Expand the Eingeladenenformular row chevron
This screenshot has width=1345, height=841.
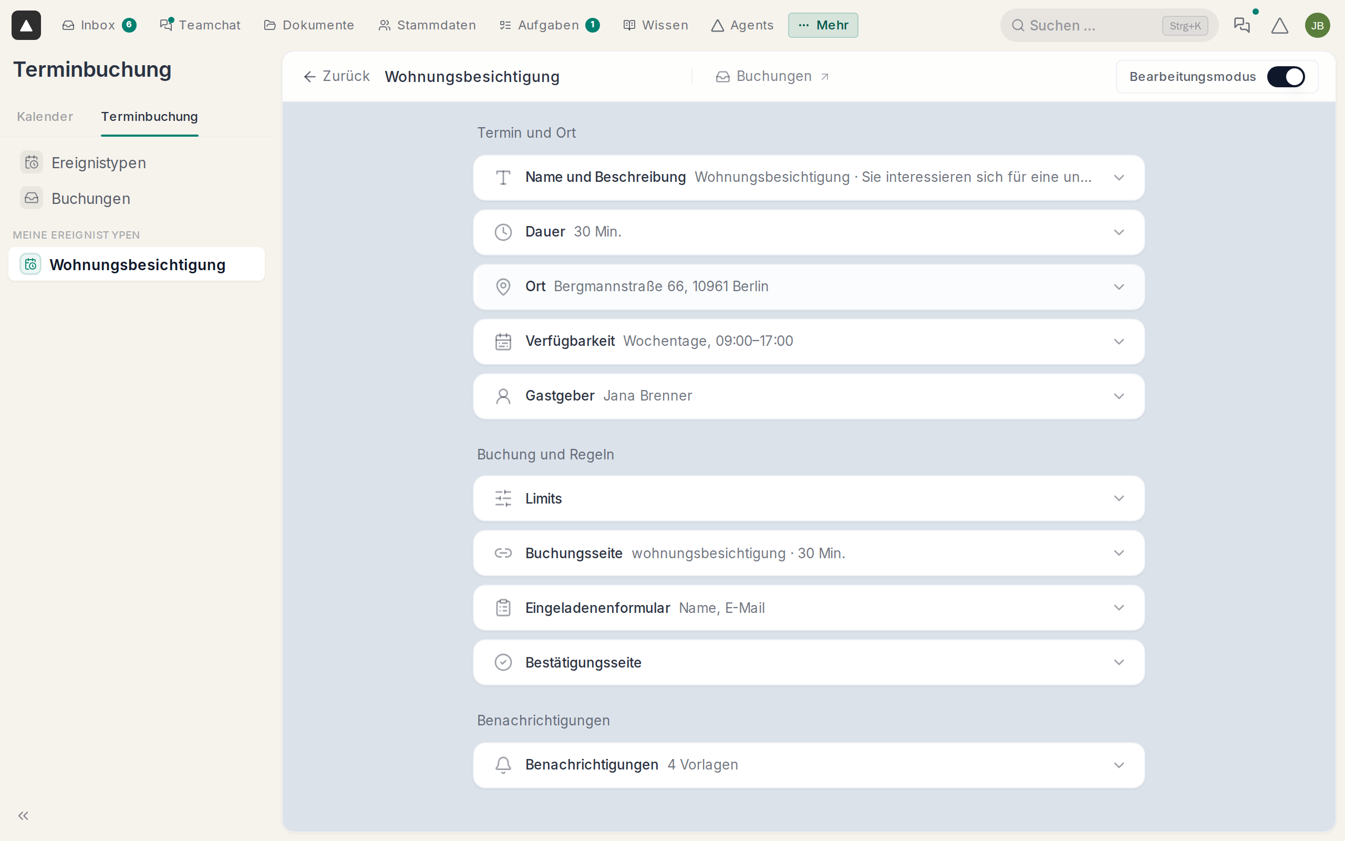(x=1119, y=608)
